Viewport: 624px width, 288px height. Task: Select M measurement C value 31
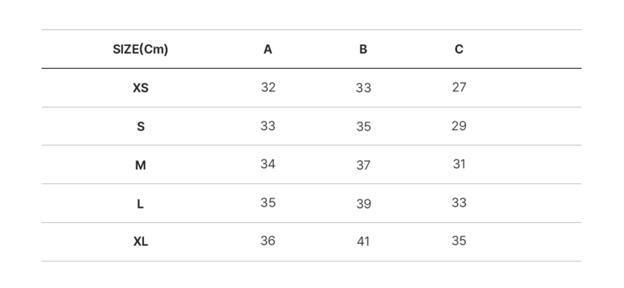click(x=459, y=164)
